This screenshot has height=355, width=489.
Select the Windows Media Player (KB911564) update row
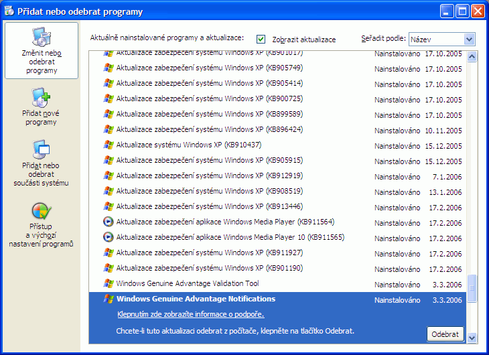[x=277, y=222]
